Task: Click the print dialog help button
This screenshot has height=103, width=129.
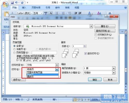Action: click(x=107, y=16)
